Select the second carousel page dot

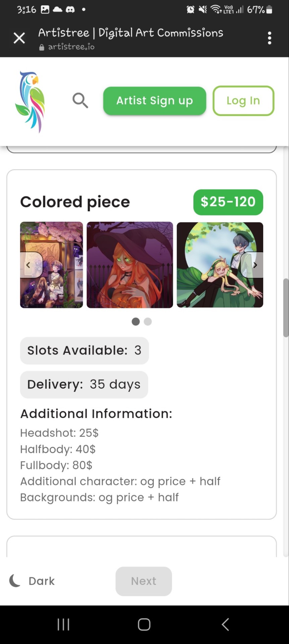(x=148, y=322)
